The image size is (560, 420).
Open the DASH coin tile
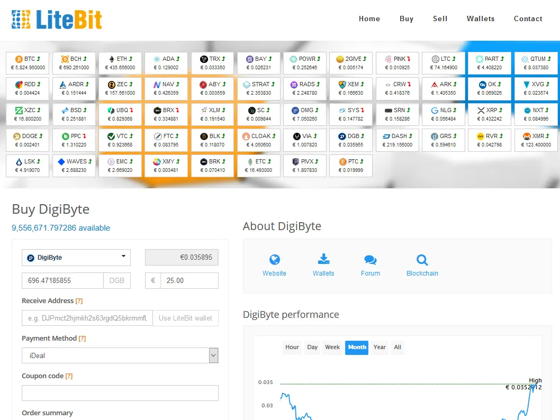point(398,140)
